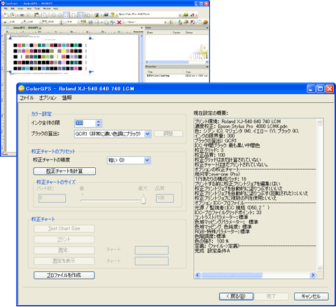Decrease ink limit with the spinner down arrow
This screenshot has height=307, width=336.
point(99,125)
